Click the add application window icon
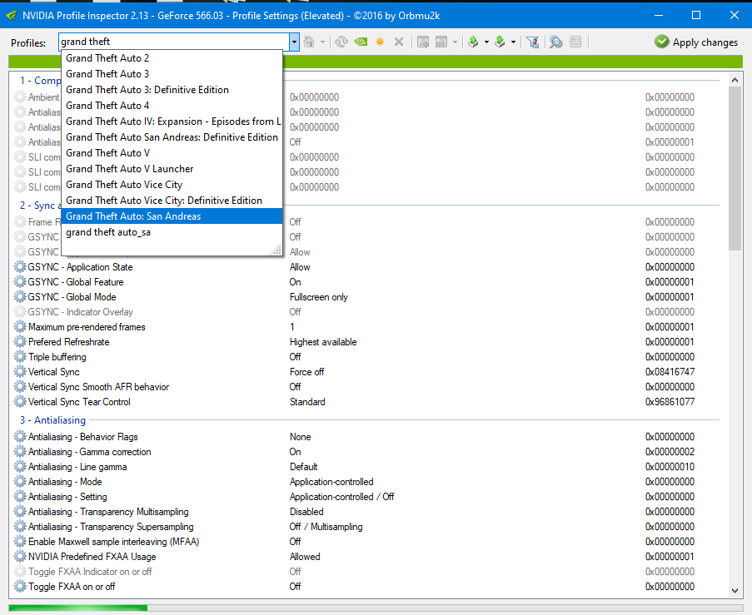This screenshot has width=752, height=615. tap(423, 42)
